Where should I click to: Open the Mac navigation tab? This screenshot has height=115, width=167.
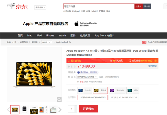(x=30, y=35)
